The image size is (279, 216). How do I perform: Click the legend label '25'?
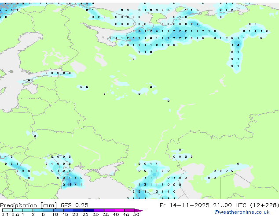click(x=85, y=214)
